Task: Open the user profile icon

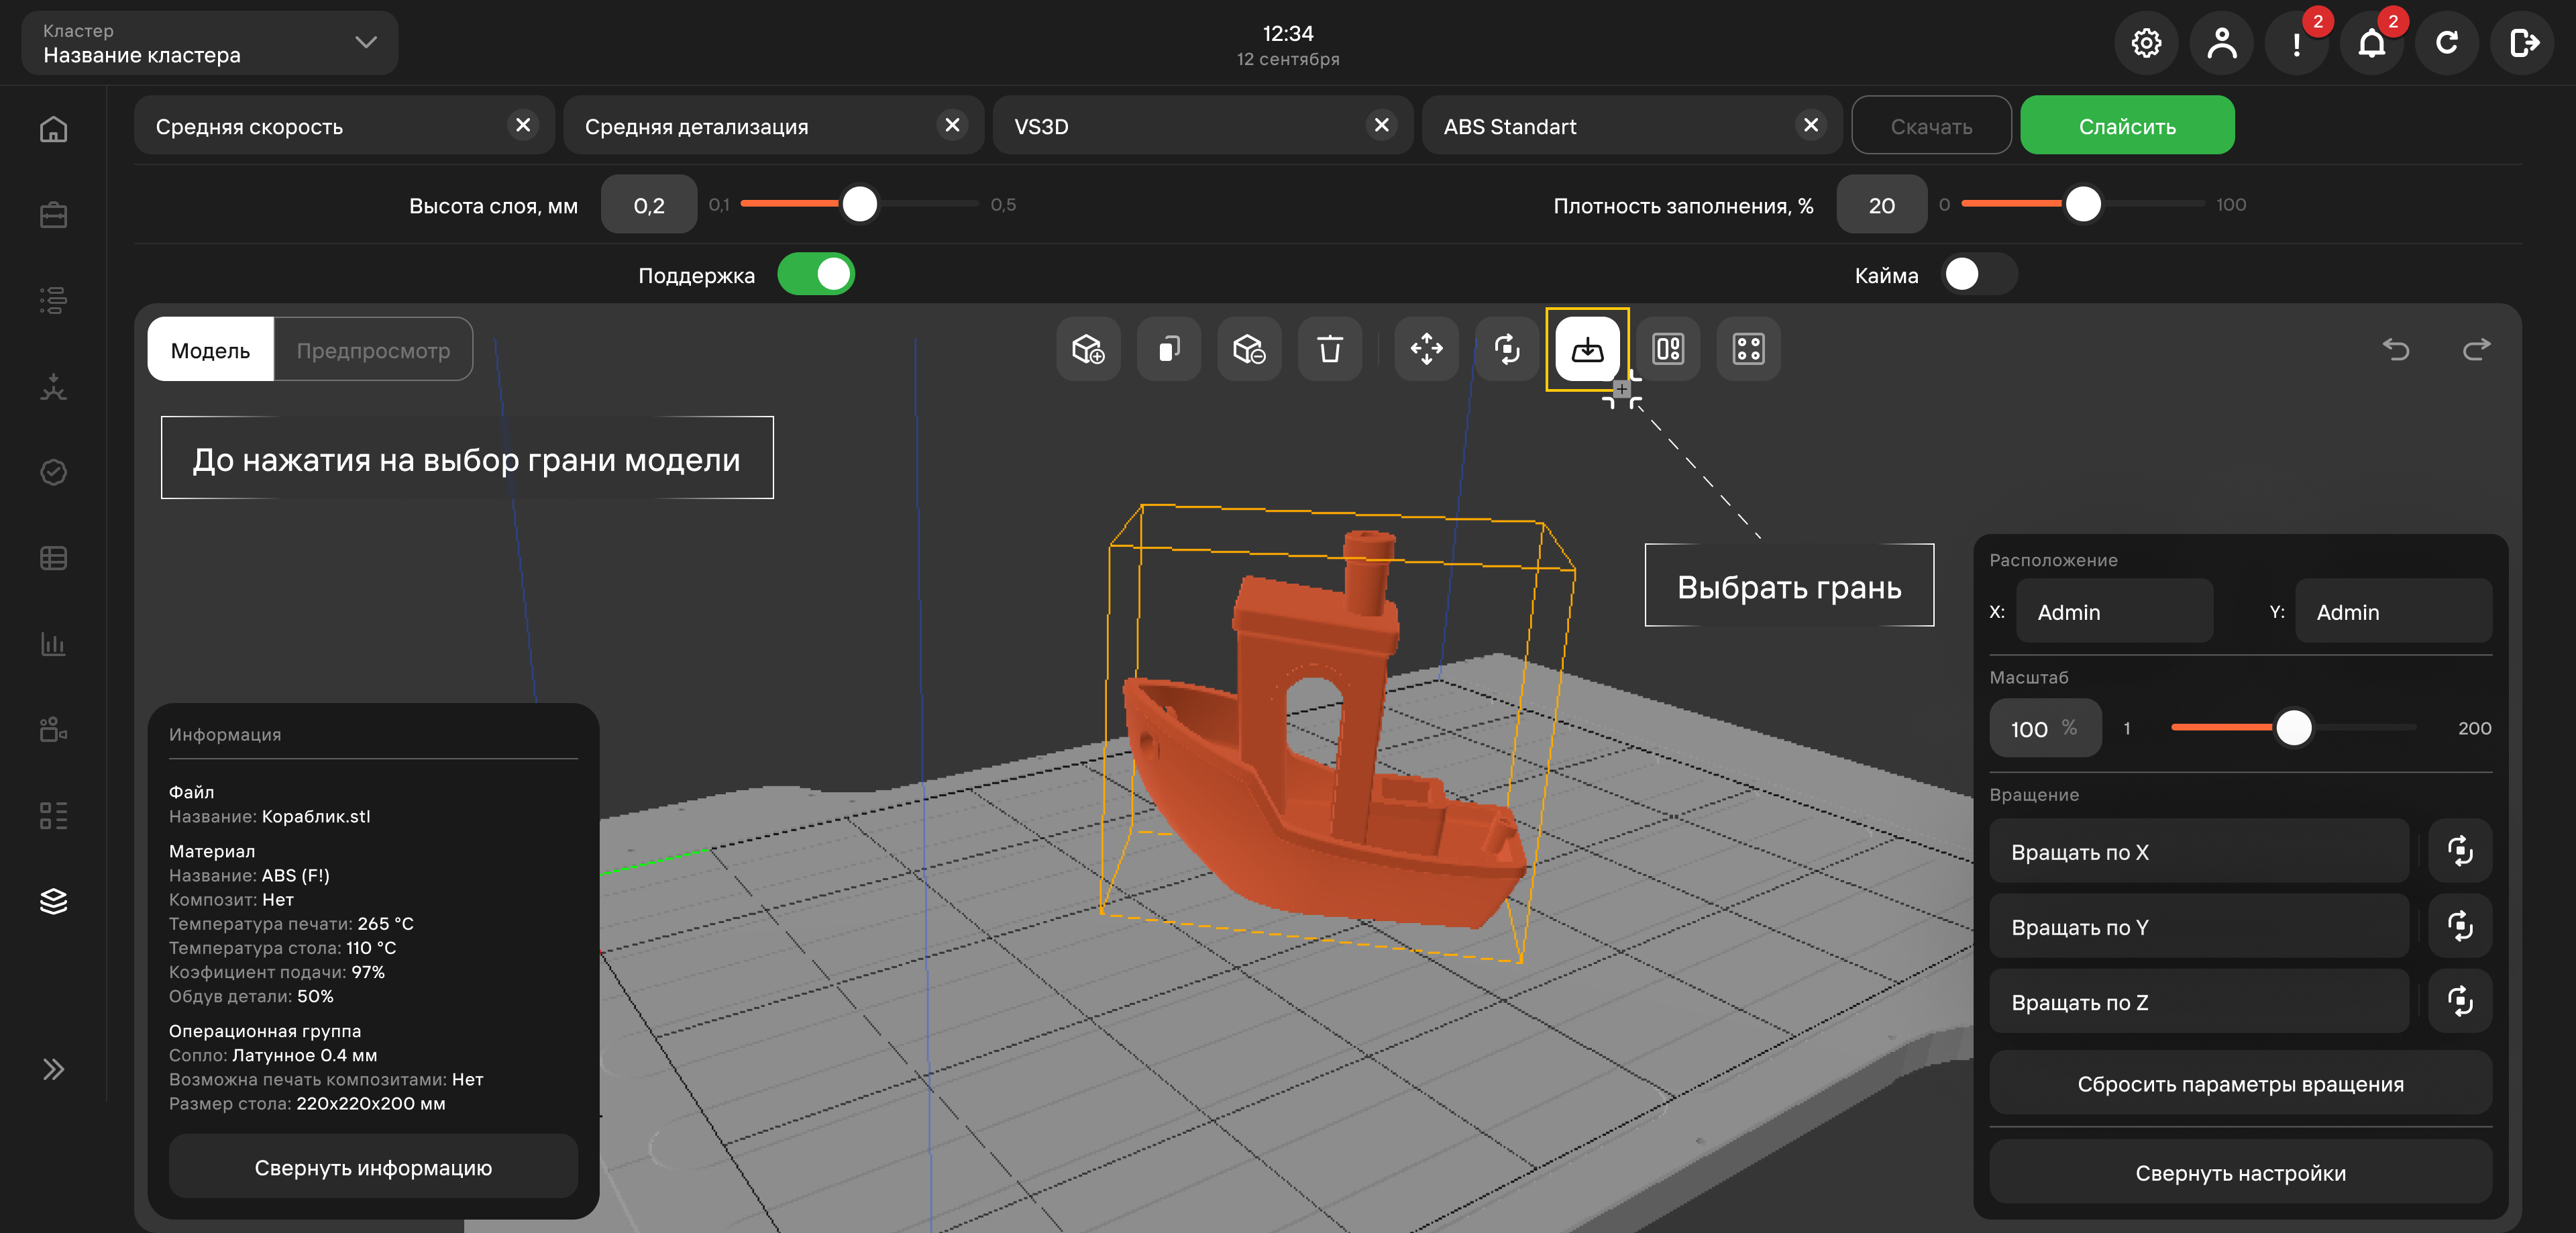Action: click(2221, 43)
